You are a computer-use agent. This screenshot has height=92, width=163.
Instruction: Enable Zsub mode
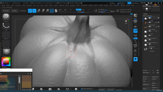tap(83, 10)
